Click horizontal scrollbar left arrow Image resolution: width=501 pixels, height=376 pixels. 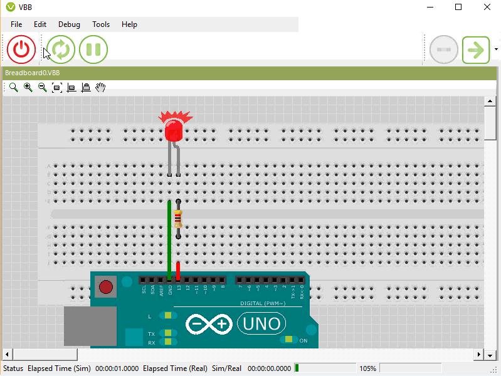[8, 354]
